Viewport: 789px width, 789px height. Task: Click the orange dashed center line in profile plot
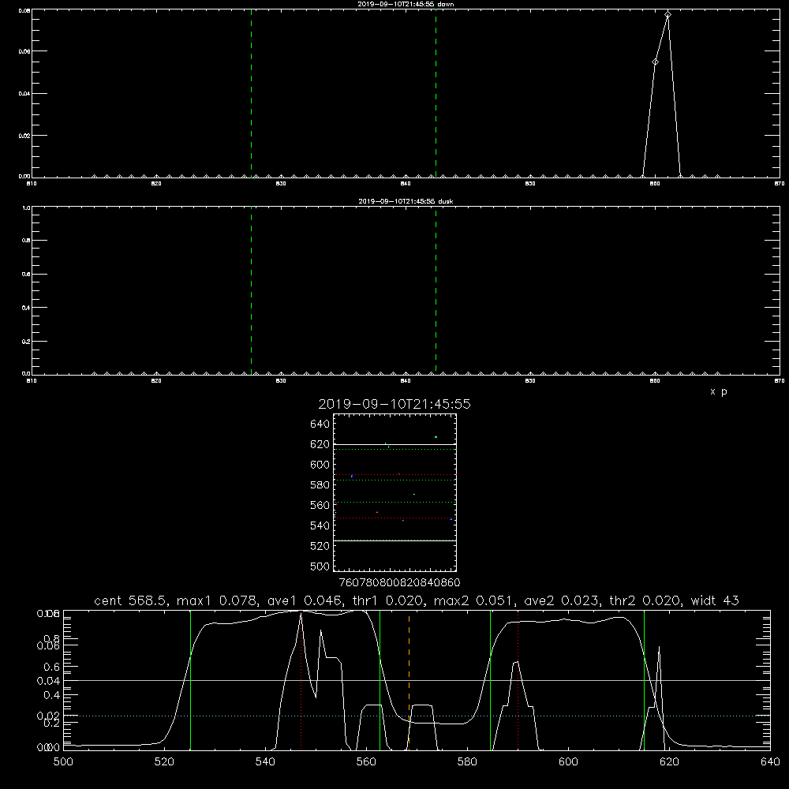click(x=409, y=680)
